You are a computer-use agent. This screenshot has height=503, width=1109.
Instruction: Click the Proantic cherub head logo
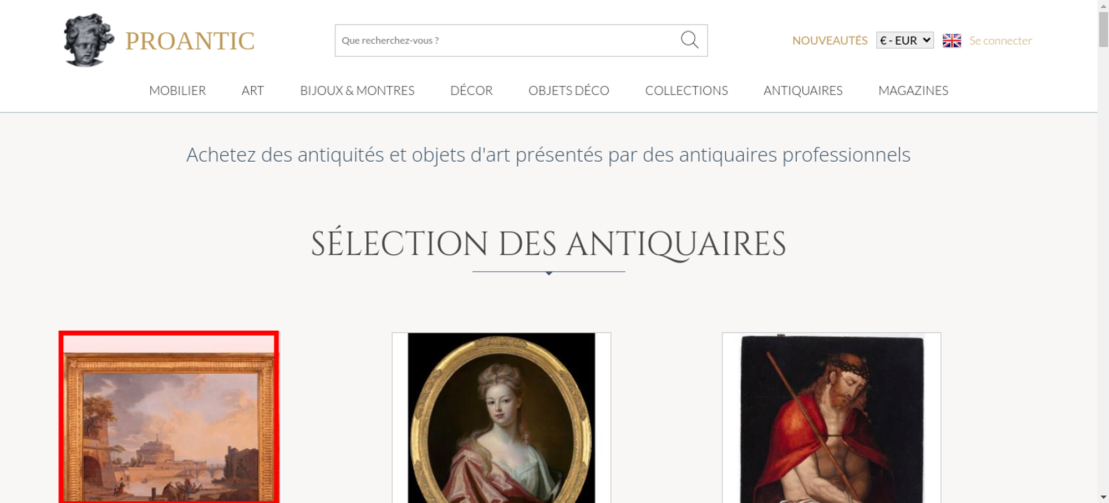point(88,40)
